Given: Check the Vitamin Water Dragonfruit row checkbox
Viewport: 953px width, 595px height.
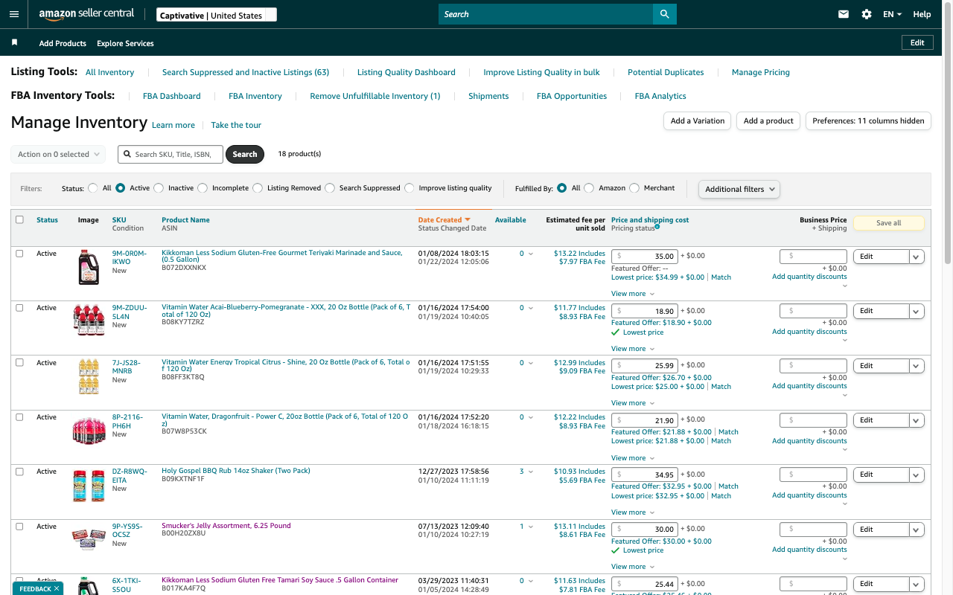Looking at the screenshot, I should 19,417.
